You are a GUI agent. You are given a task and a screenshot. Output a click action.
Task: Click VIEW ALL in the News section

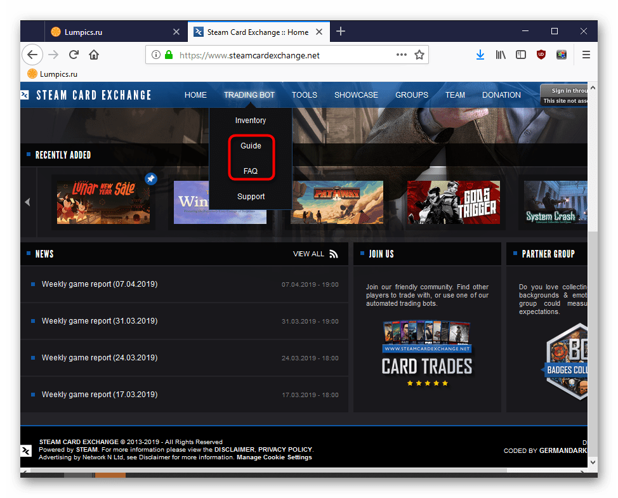click(x=308, y=254)
